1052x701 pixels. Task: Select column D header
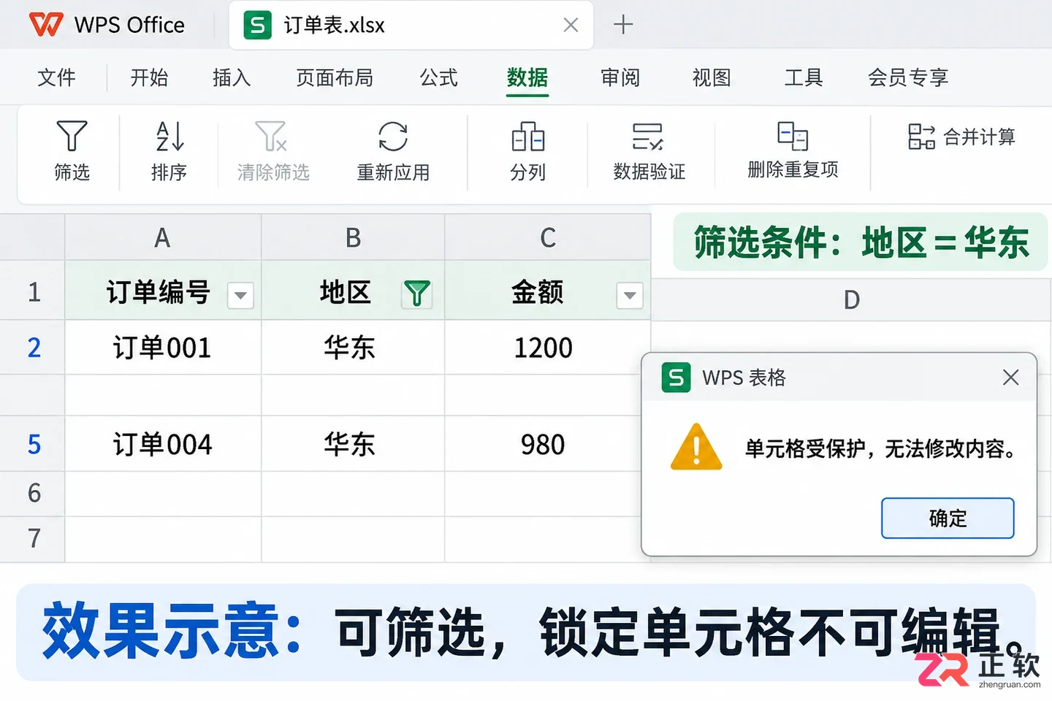click(851, 299)
